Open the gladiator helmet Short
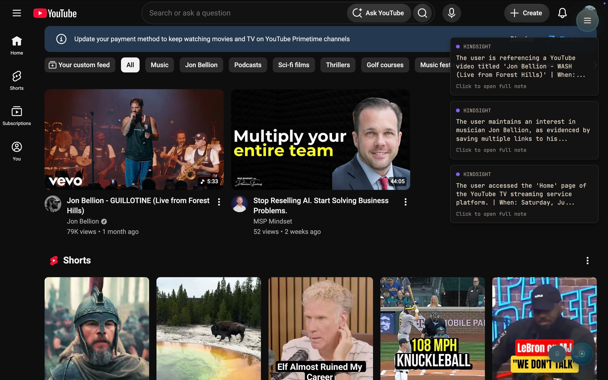Screen dimensions: 608x380 coord(97,328)
